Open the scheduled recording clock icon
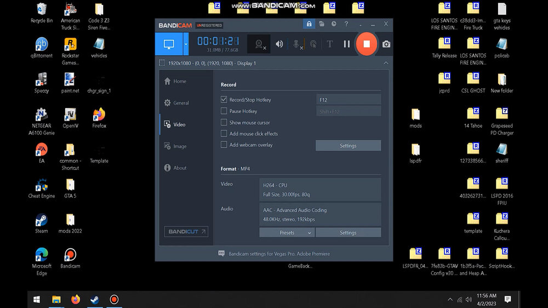Screen dimensions: 548x308 click(333, 24)
